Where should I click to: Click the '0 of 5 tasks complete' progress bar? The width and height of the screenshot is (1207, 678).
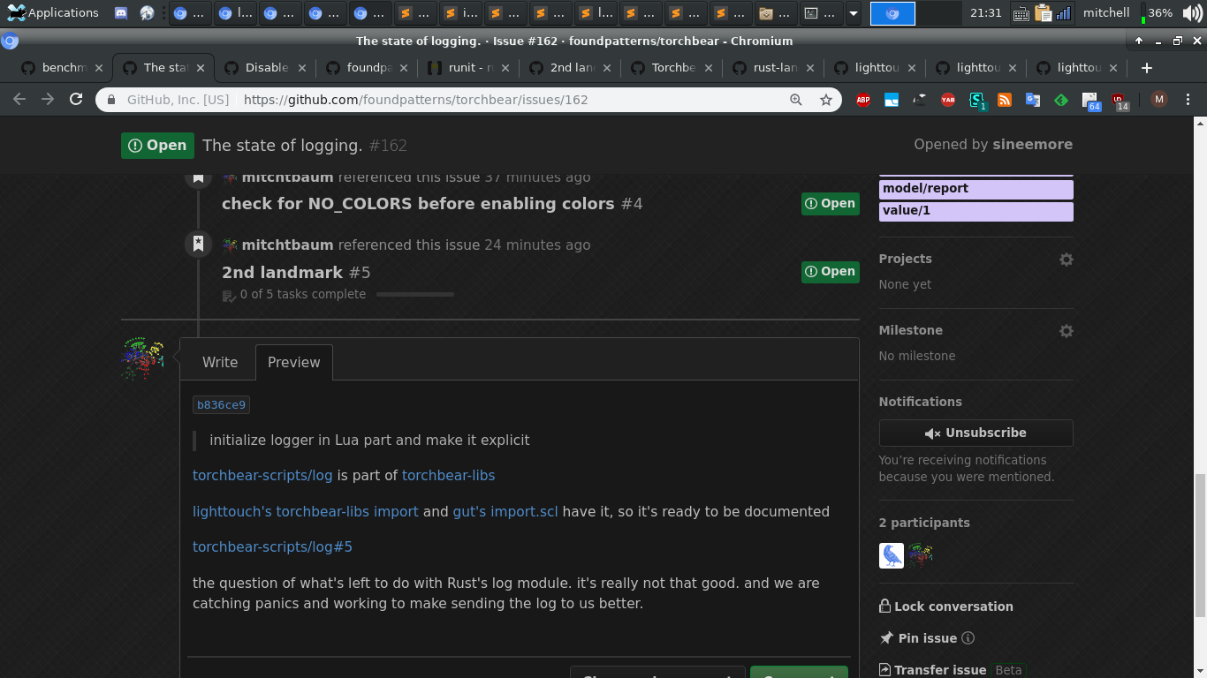pyautogui.click(x=414, y=295)
